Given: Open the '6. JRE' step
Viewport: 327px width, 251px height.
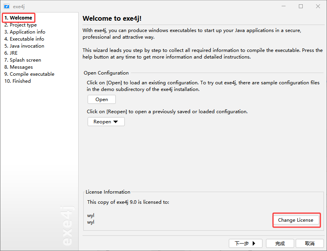Looking at the screenshot, I should point(11,53).
